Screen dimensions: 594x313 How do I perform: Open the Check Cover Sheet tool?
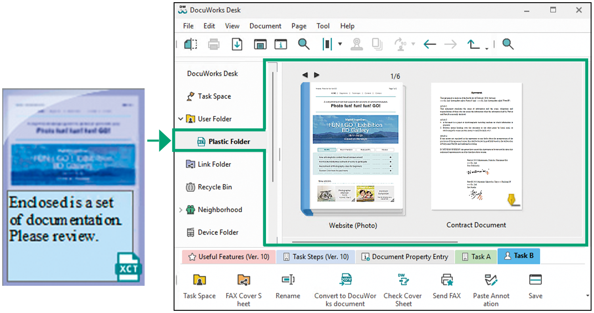tap(403, 280)
